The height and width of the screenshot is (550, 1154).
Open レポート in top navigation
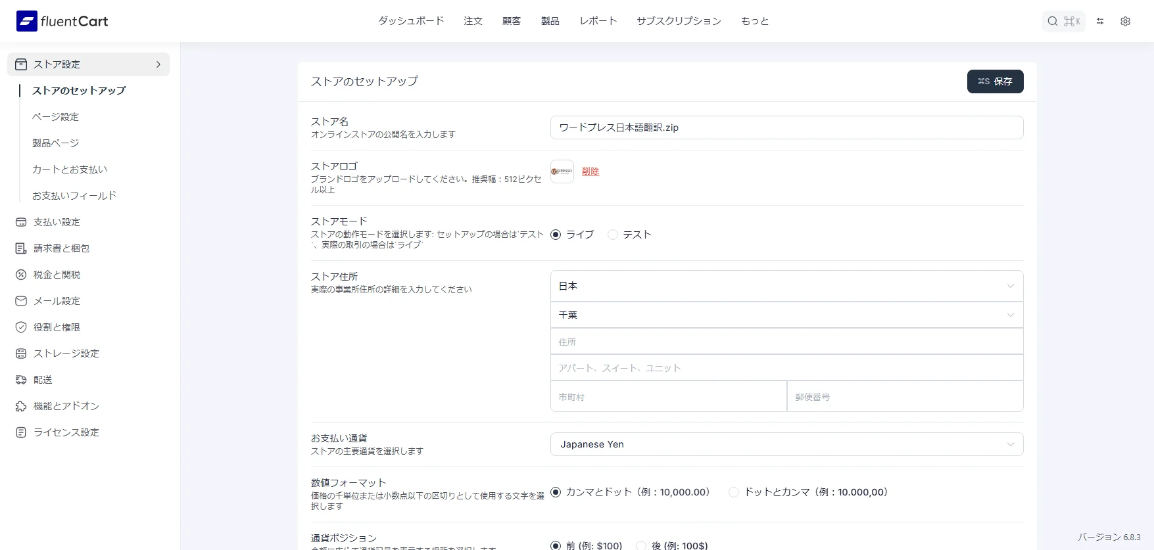598,21
